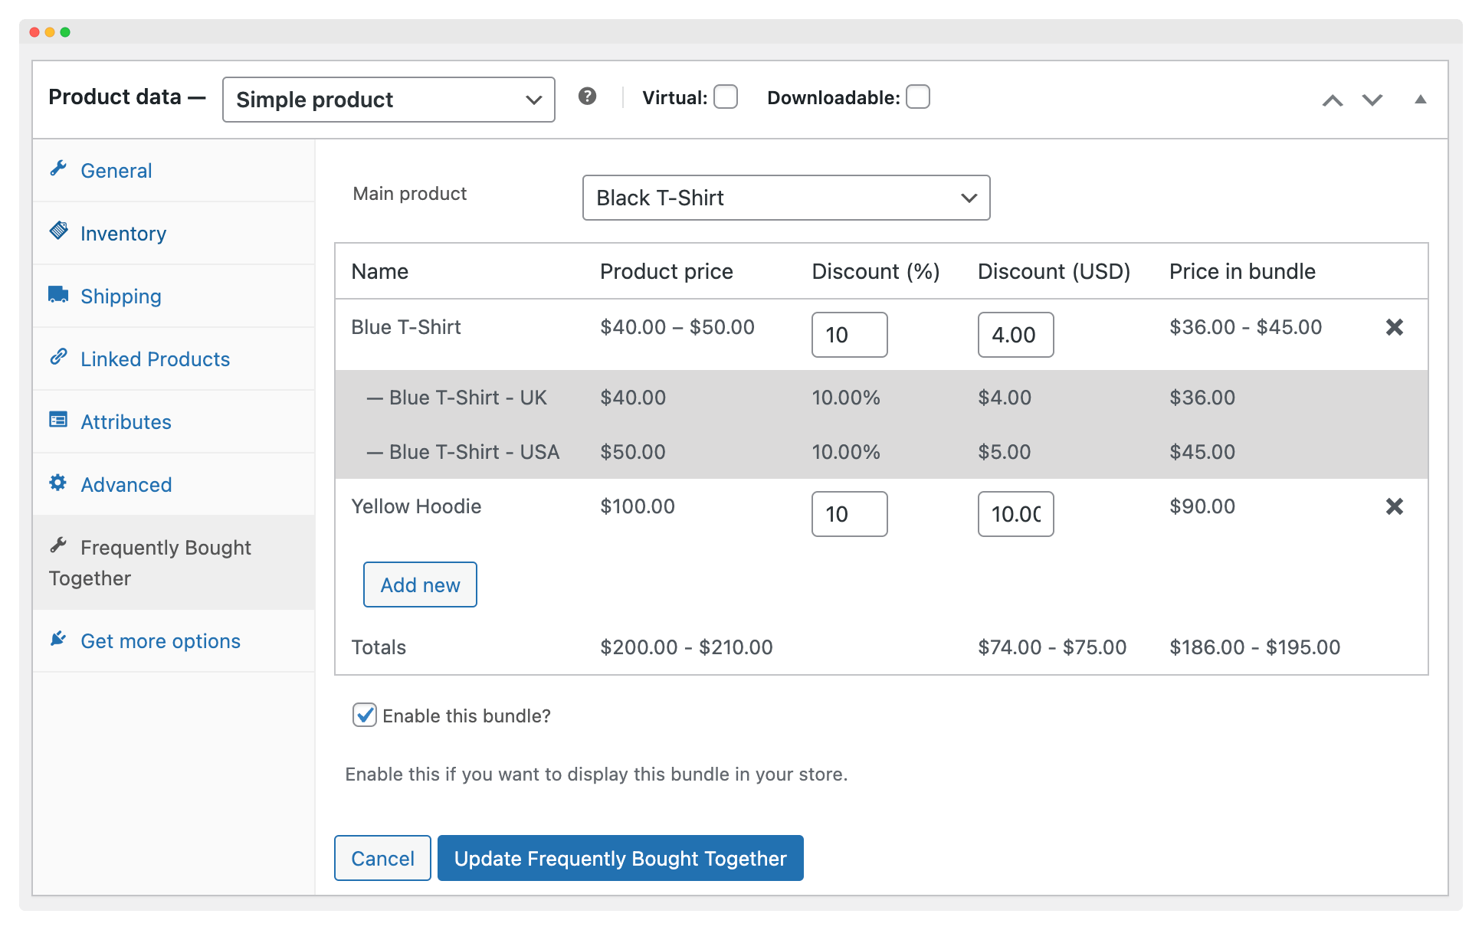This screenshot has width=1482, height=930.
Task: Click the Shipping truck icon
Action: click(x=58, y=295)
